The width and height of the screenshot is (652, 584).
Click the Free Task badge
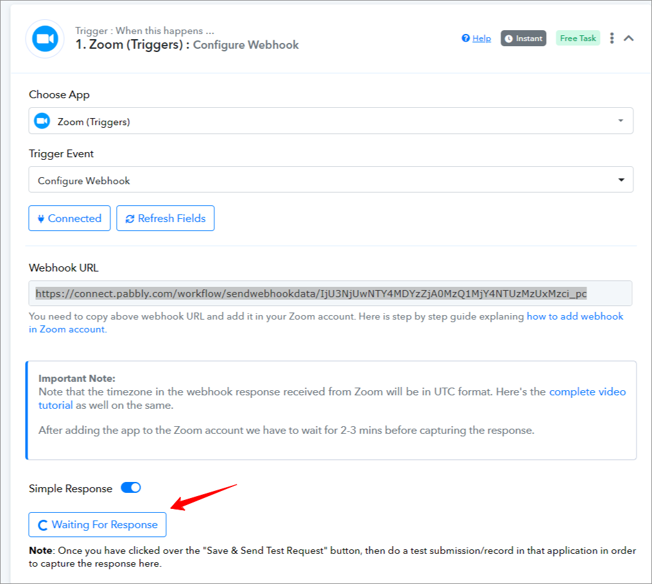tap(578, 39)
